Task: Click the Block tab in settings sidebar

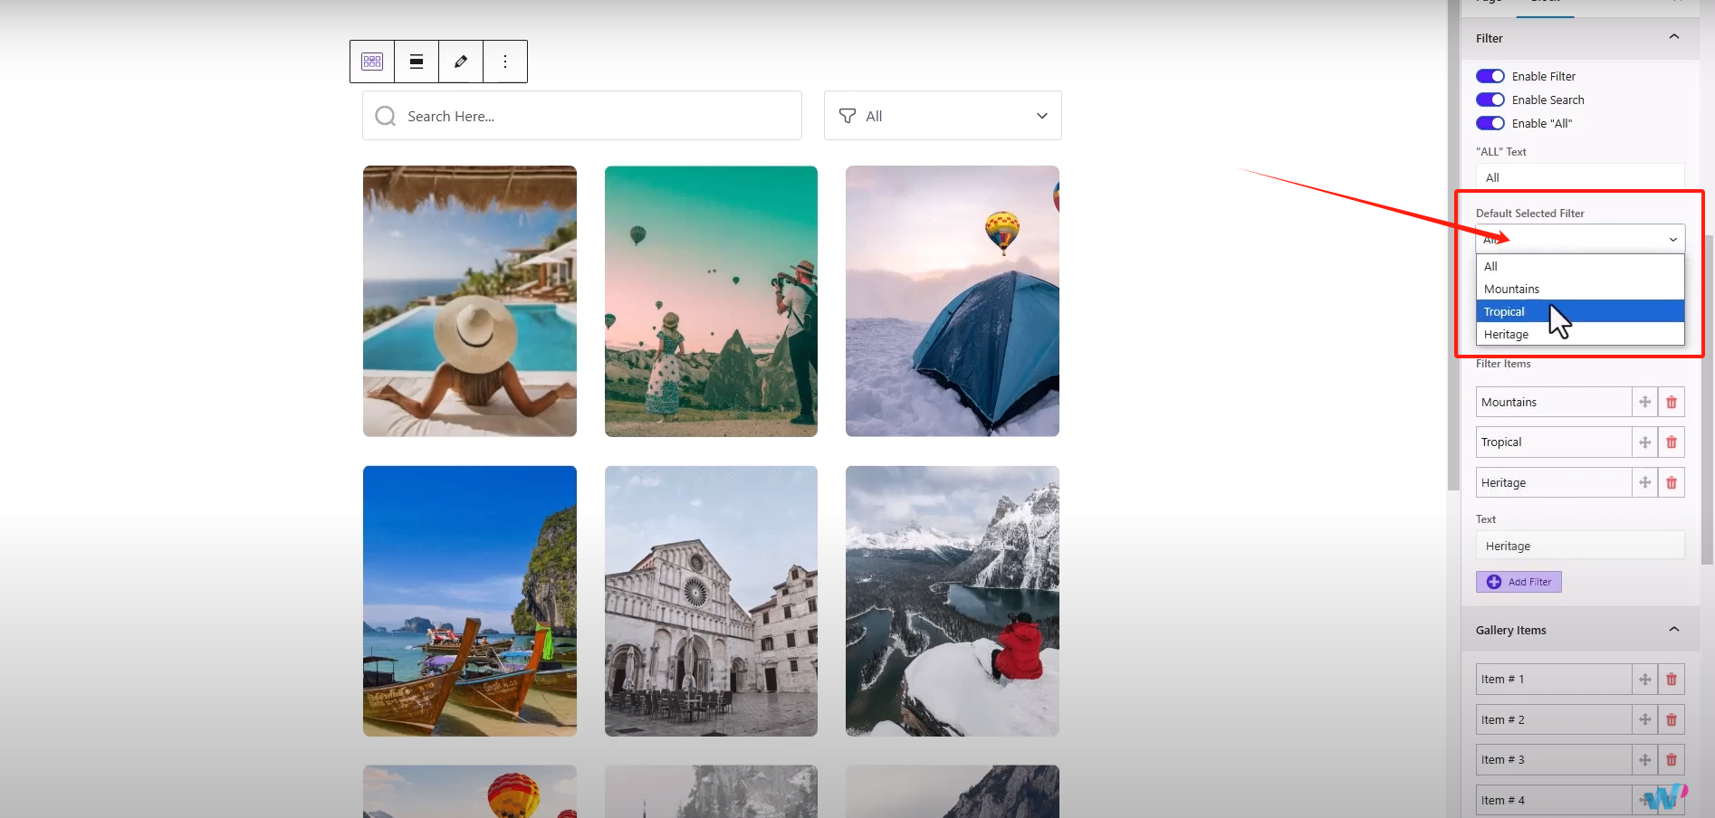Action: (x=1546, y=3)
